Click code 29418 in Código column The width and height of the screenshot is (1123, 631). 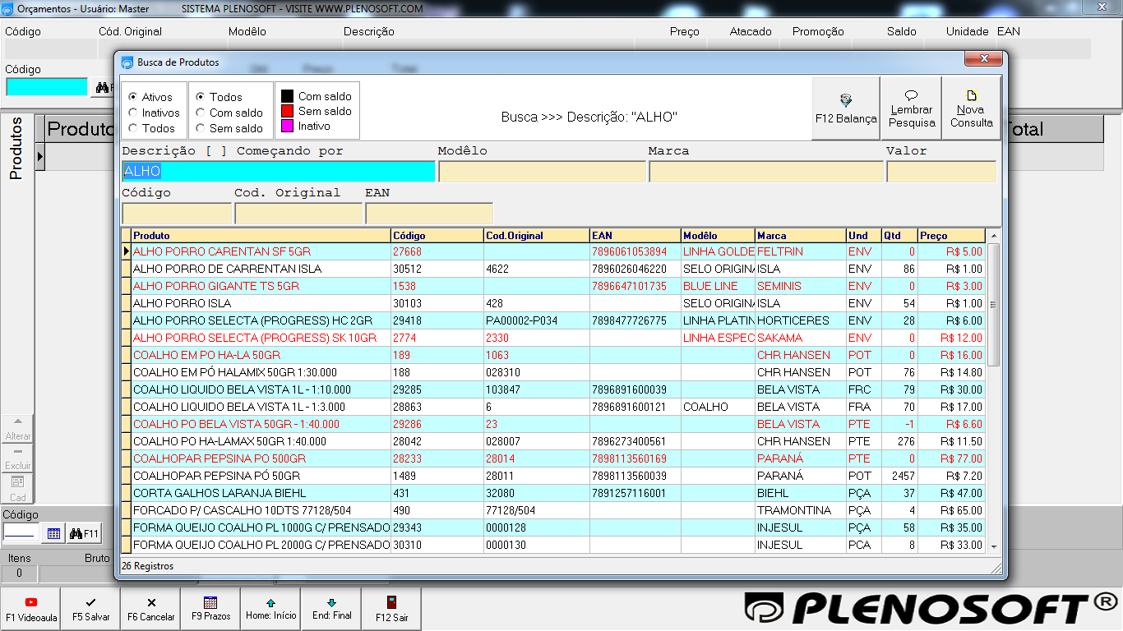(x=437, y=320)
